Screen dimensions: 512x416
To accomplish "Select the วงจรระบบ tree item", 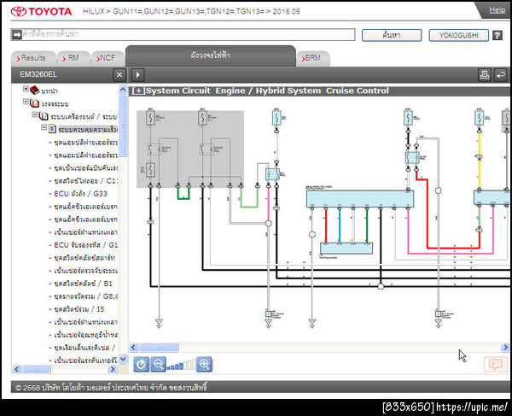I will [55, 104].
